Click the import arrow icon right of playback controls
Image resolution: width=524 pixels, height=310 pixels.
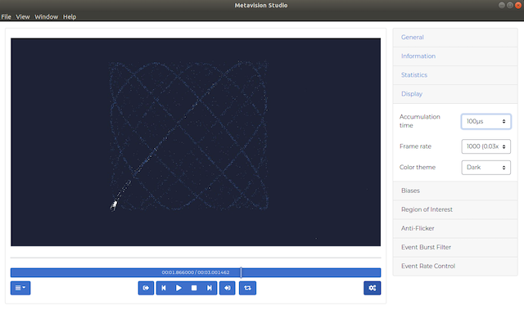[228, 288]
